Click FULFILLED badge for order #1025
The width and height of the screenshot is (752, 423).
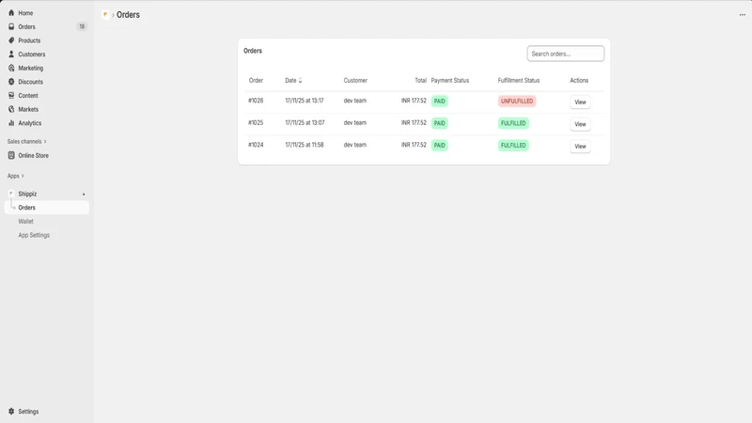(513, 123)
